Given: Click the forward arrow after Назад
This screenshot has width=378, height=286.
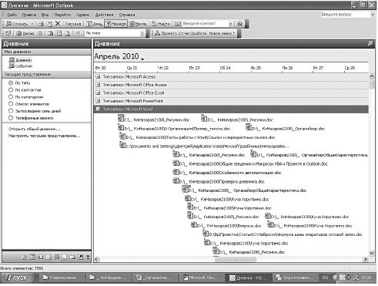Looking at the screenshot, I should (x=40, y=33).
